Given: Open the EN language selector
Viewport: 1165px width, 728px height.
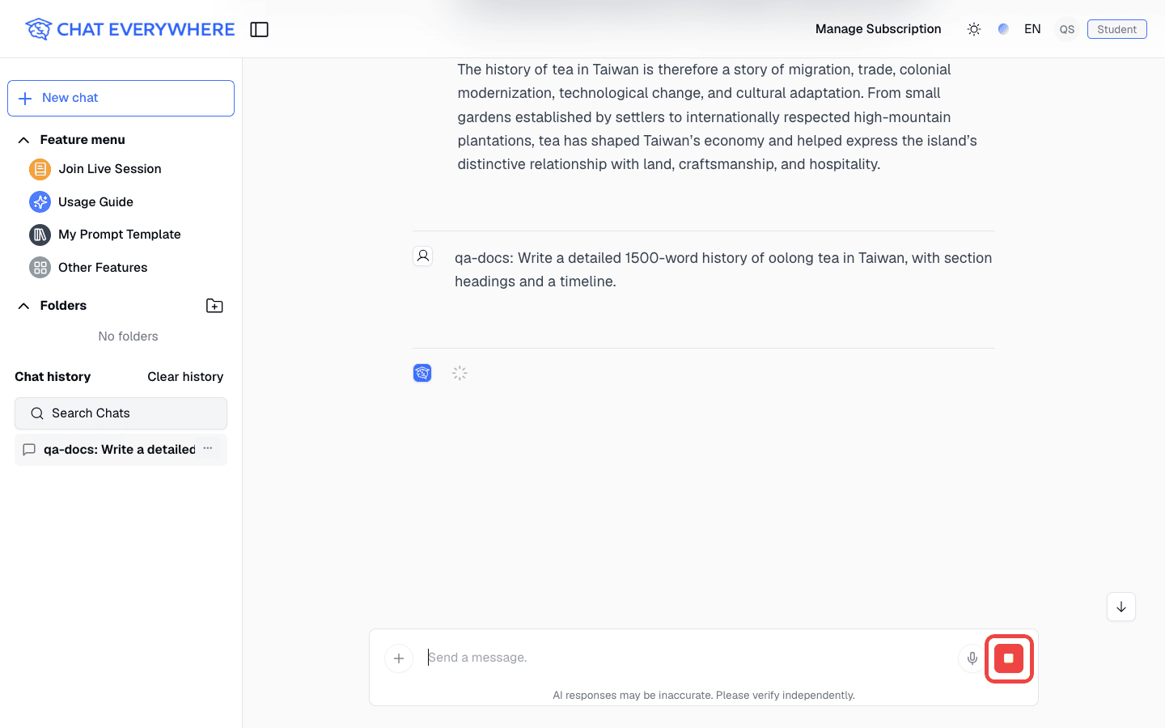Looking at the screenshot, I should pyautogui.click(x=1032, y=29).
